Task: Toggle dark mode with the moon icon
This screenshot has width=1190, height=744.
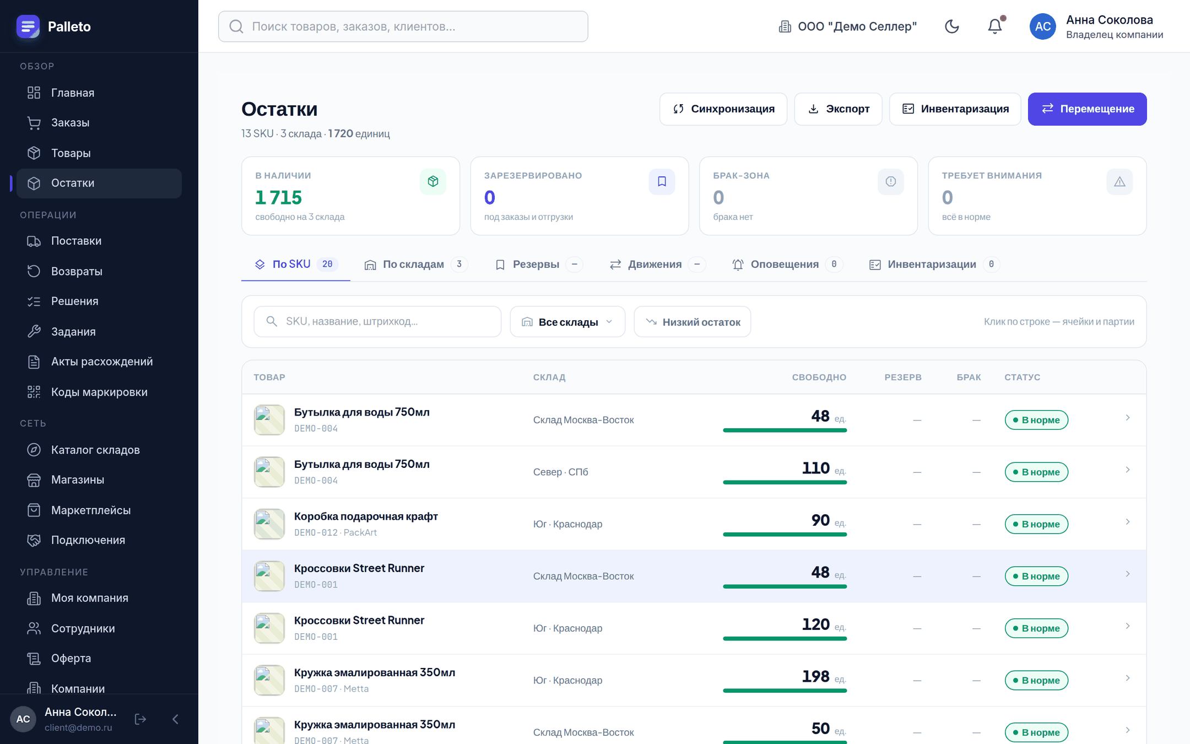Action: 951,26
